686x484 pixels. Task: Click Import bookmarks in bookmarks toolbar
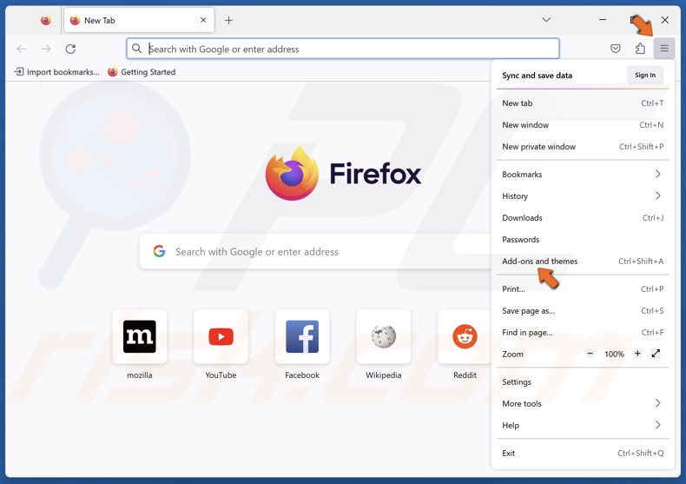(x=56, y=72)
